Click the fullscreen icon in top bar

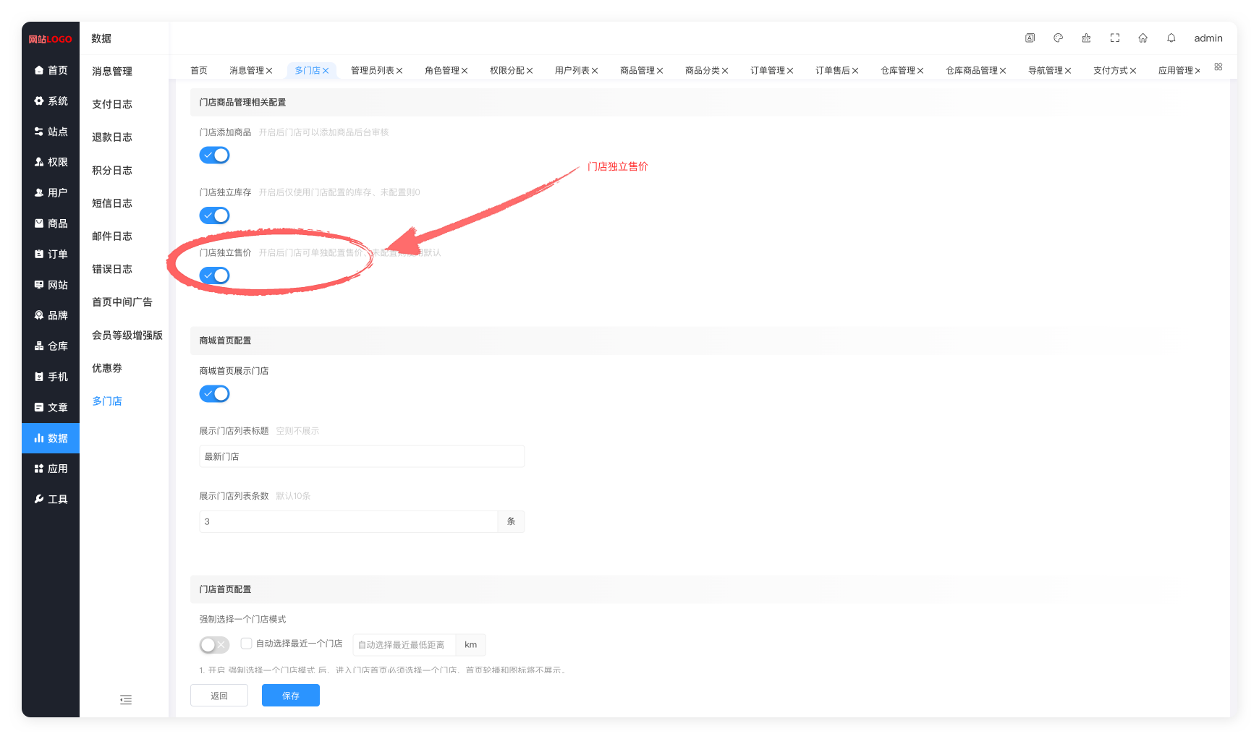coord(1114,38)
